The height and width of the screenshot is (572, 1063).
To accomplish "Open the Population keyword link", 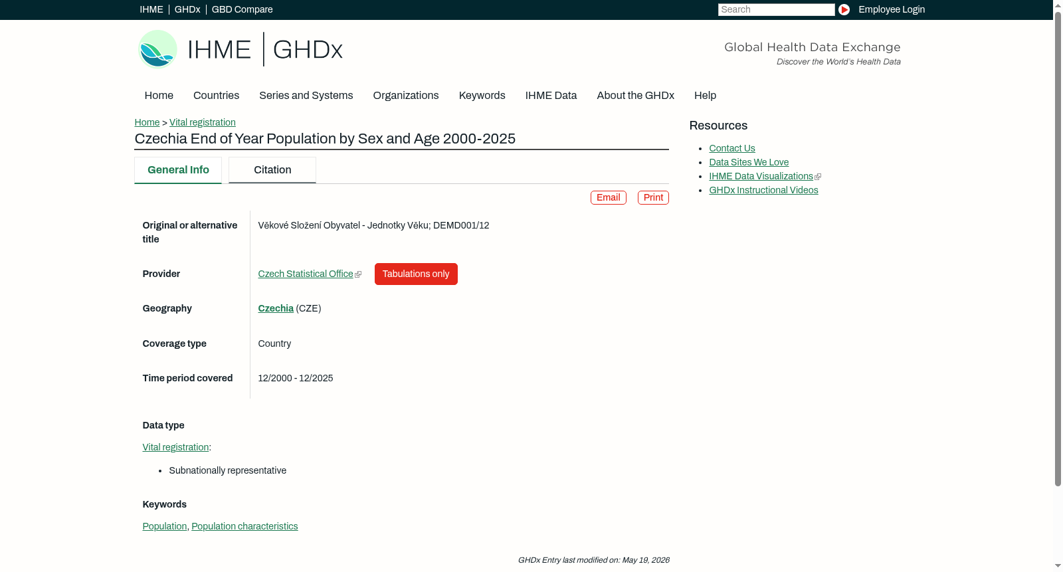I will (165, 526).
